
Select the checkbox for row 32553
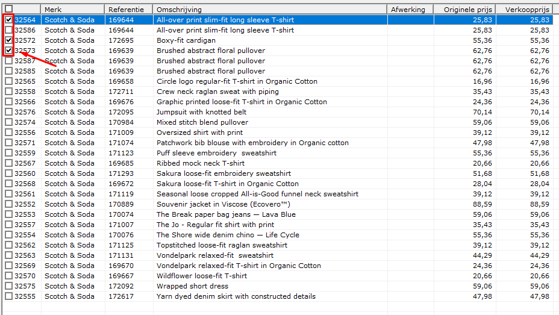[x=9, y=214]
